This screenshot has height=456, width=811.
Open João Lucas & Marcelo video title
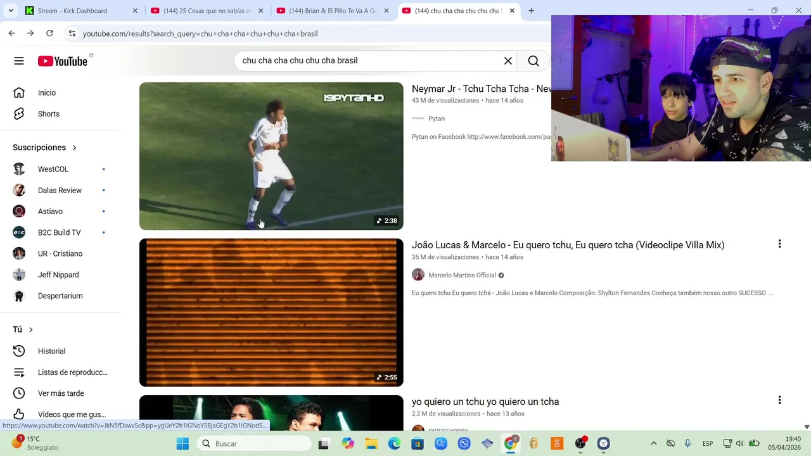[568, 245]
